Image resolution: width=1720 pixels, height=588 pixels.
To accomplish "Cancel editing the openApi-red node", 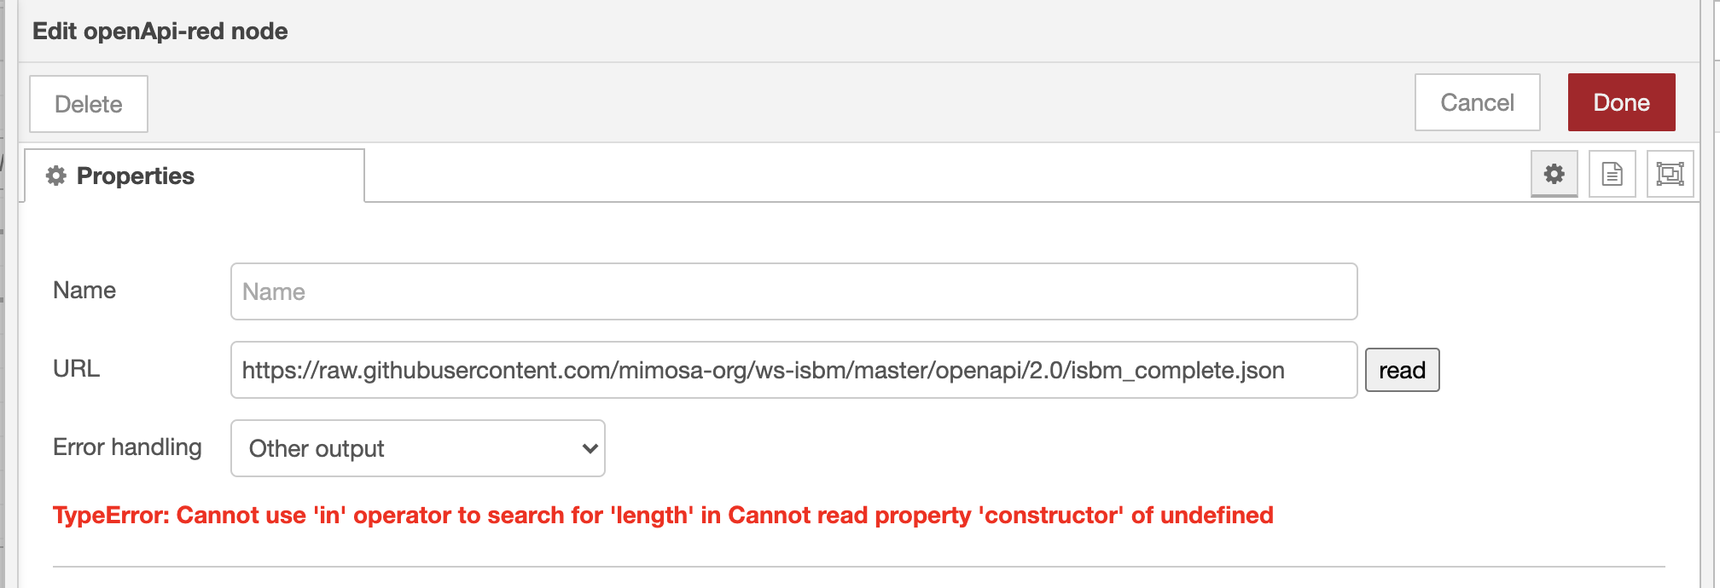I will (1477, 102).
